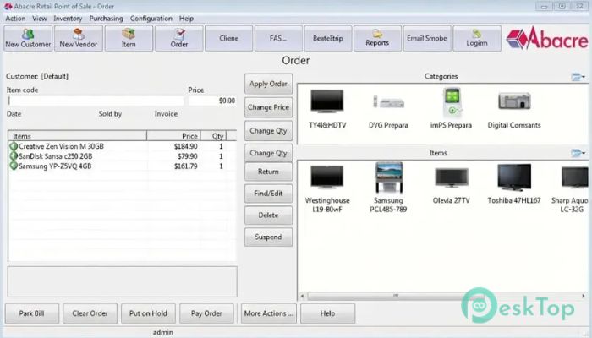
Task: Open the Reports toolbar button
Action: coord(377,38)
